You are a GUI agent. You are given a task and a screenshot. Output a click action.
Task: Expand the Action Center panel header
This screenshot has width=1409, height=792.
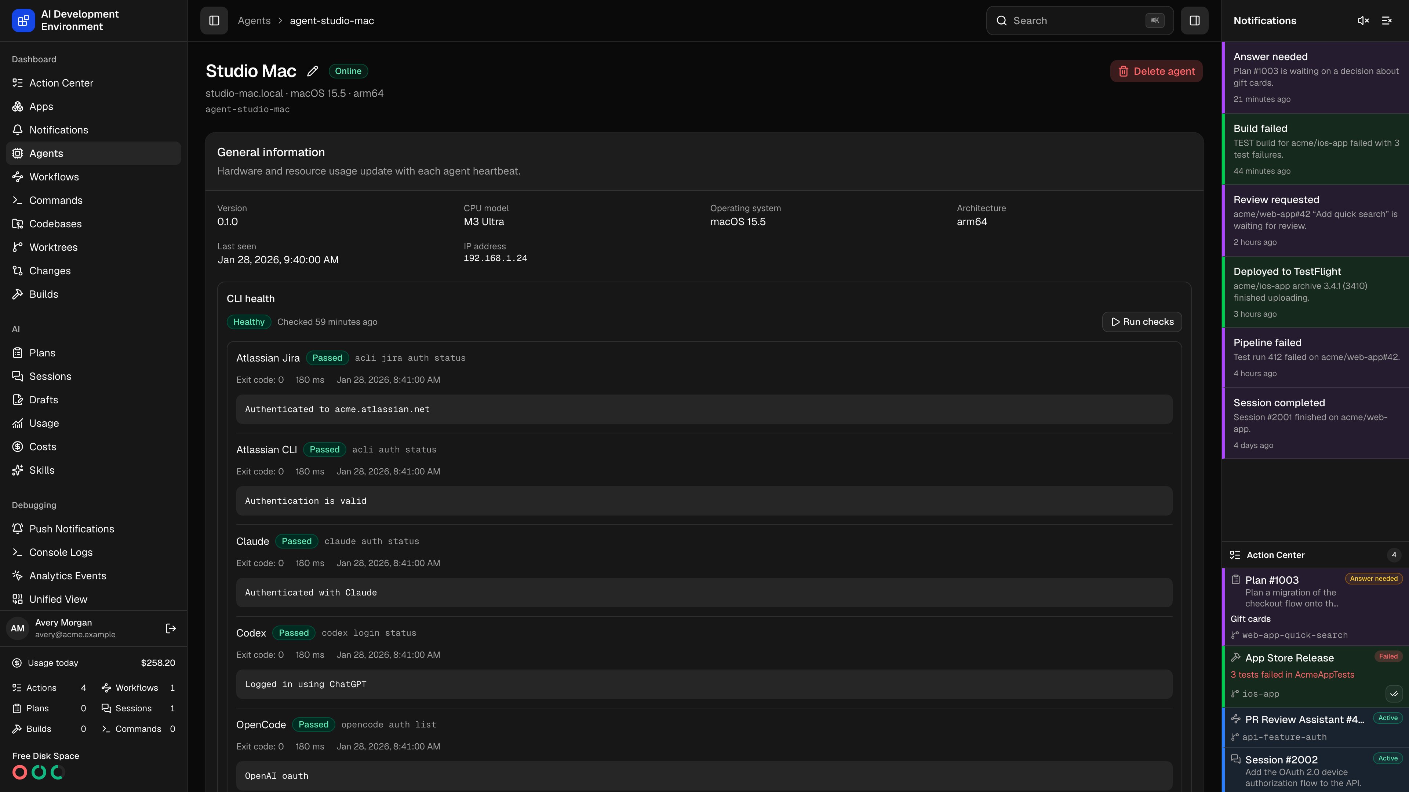click(1315, 555)
